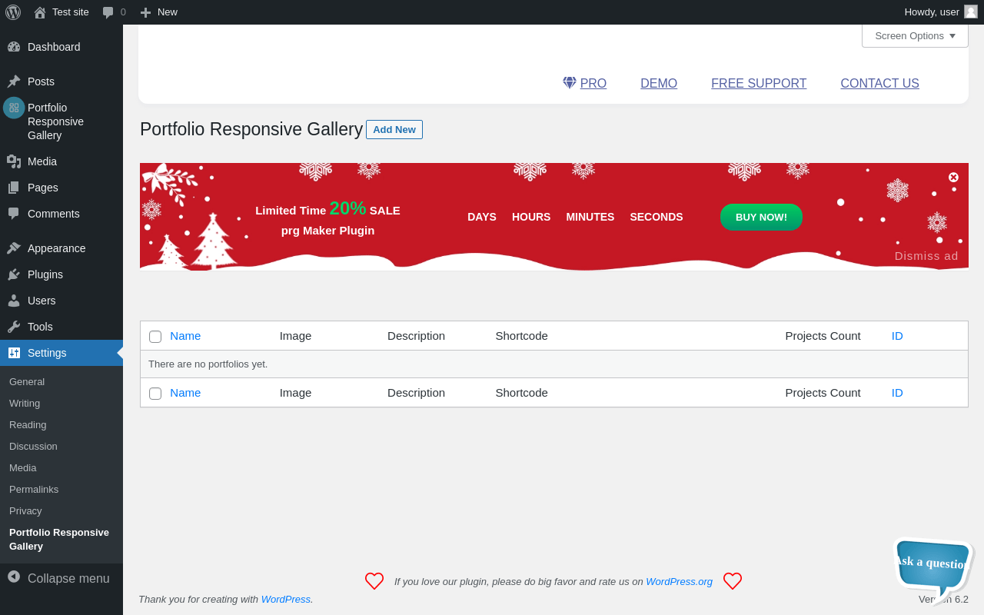Tick the select-all checkbox in table footer
Image resolution: width=984 pixels, height=615 pixels.
coord(155,394)
